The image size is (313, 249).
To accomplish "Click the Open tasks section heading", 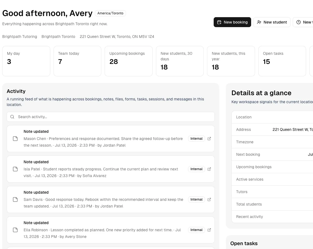I will point(244,243).
